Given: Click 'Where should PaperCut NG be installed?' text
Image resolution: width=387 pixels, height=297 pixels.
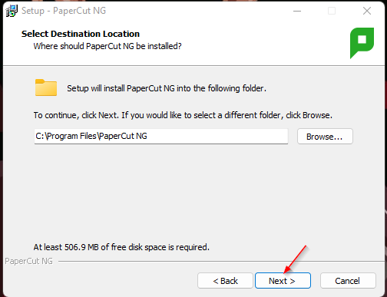Looking at the screenshot, I should click(x=107, y=46).
